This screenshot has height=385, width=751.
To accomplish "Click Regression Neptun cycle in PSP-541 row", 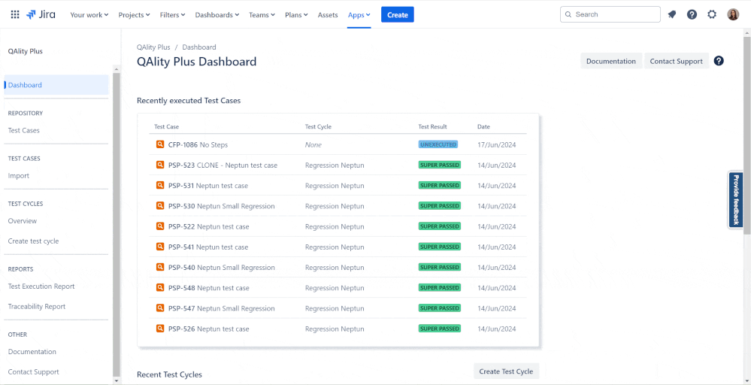I will coord(335,247).
